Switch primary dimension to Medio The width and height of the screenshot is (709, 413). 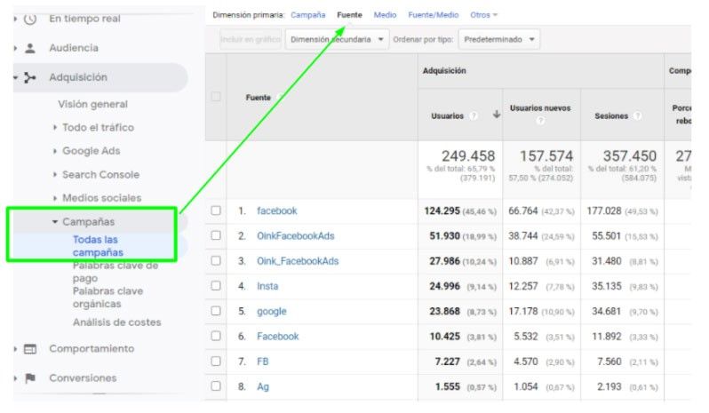click(385, 15)
